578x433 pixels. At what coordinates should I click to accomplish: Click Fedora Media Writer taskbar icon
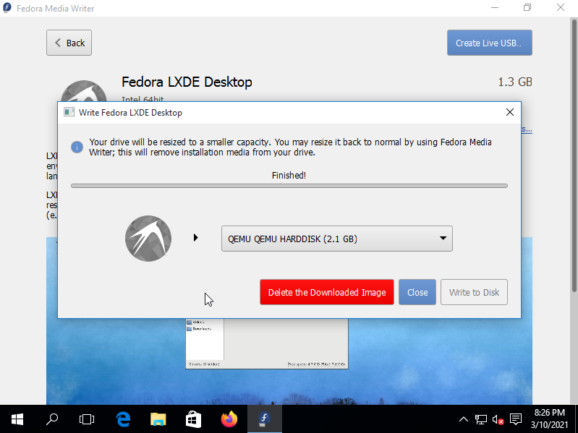point(264,419)
